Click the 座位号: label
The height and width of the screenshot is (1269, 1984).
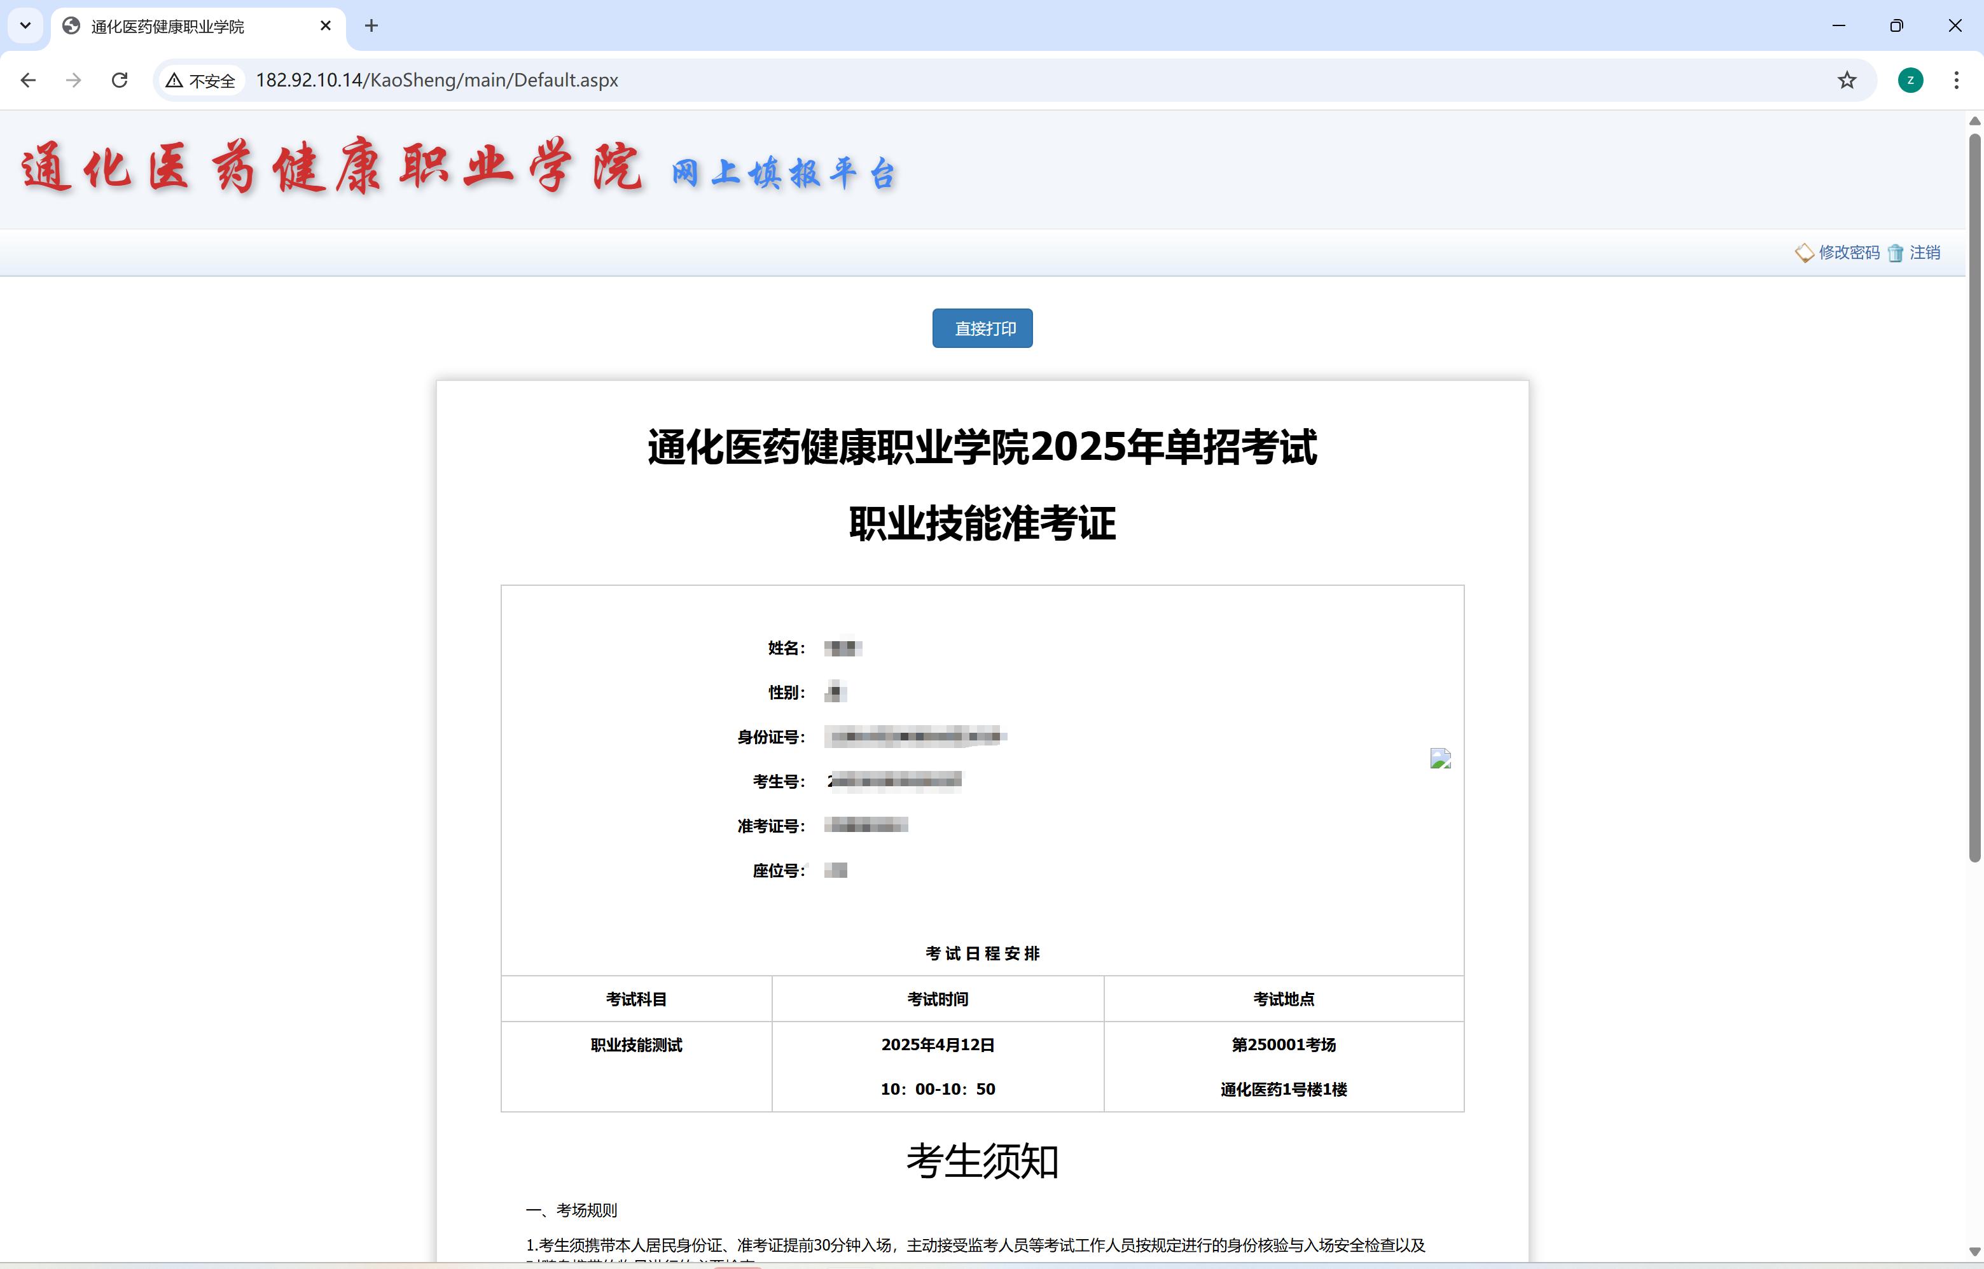pyautogui.click(x=779, y=870)
